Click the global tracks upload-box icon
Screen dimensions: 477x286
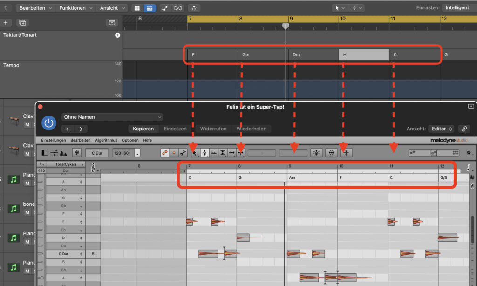coord(112,23)
